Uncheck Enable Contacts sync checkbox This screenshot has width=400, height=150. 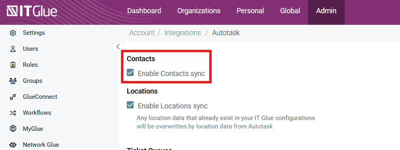(130, 73)
